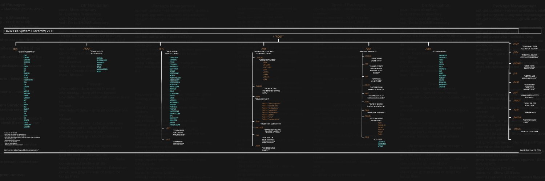
Task: Select the /CACHE subfolder under /VAR
Action: [x=368, y=56]
